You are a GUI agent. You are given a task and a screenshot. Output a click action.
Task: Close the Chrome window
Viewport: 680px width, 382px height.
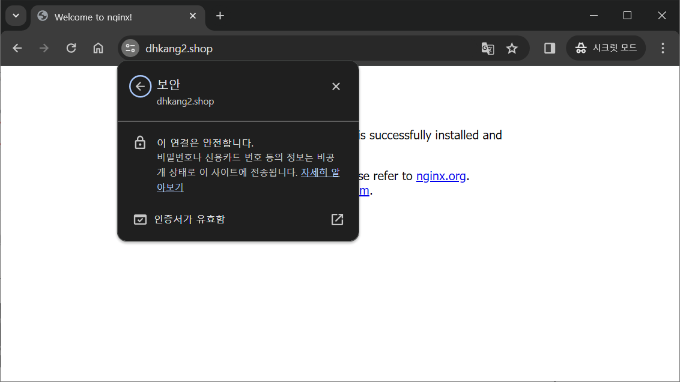[x=662, y=16]
